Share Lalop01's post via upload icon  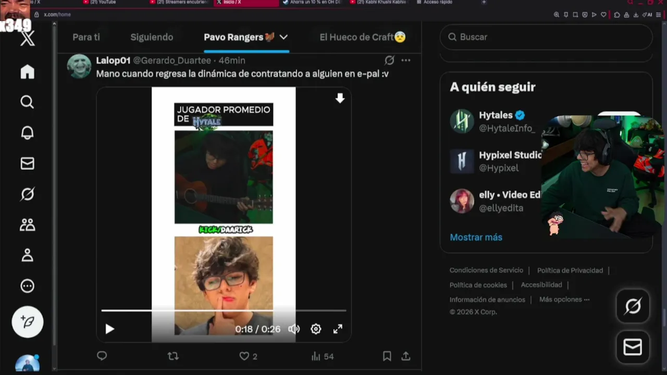pyautogui.click(x=405, y=356)
